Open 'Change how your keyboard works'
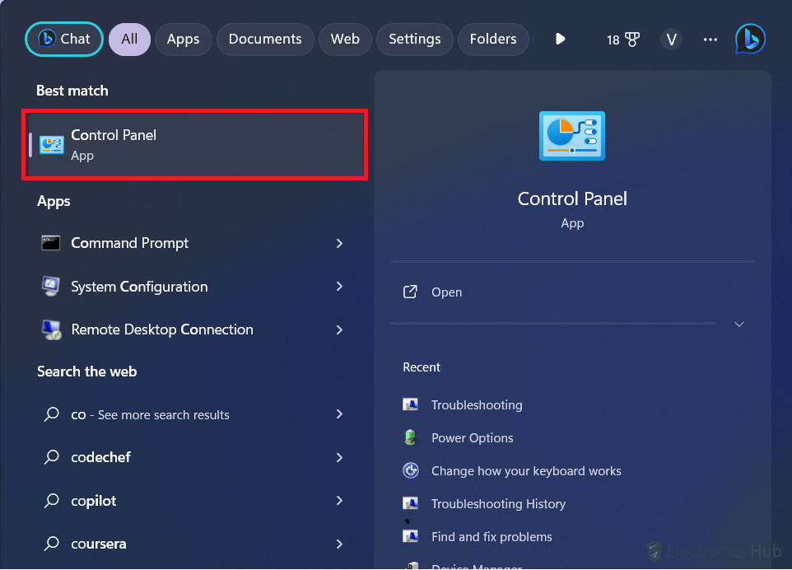Screen dimensions: 792x570 [526, 471]
